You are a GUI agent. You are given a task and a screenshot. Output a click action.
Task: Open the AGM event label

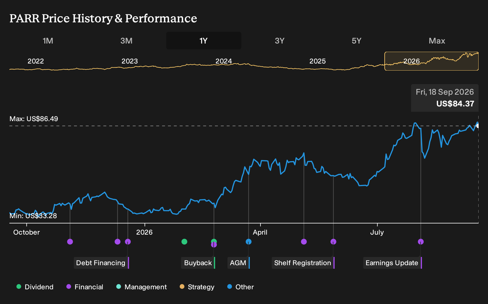(238, 263)
